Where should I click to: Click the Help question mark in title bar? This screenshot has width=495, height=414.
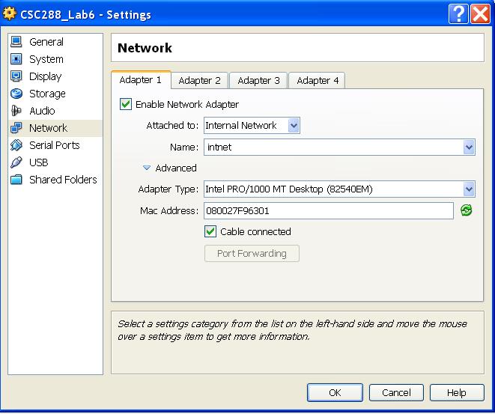459,14
